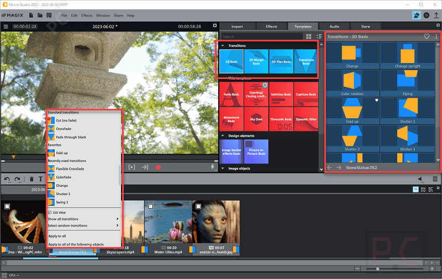Jump to range end icon

point(145,167)
